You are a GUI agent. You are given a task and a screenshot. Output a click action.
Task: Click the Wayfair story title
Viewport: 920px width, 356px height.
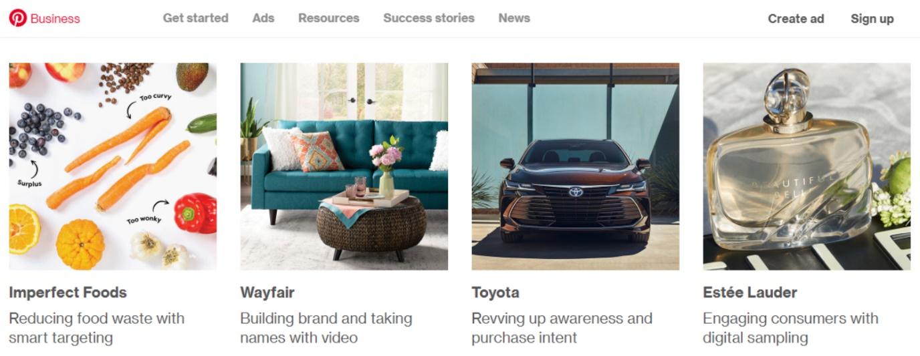pos(267,293)
